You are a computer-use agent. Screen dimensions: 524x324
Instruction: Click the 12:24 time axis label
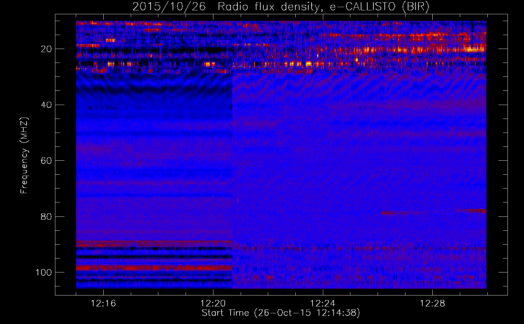(x=323, y=304)
